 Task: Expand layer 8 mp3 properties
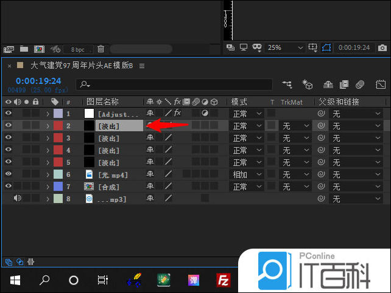(48, 199)
